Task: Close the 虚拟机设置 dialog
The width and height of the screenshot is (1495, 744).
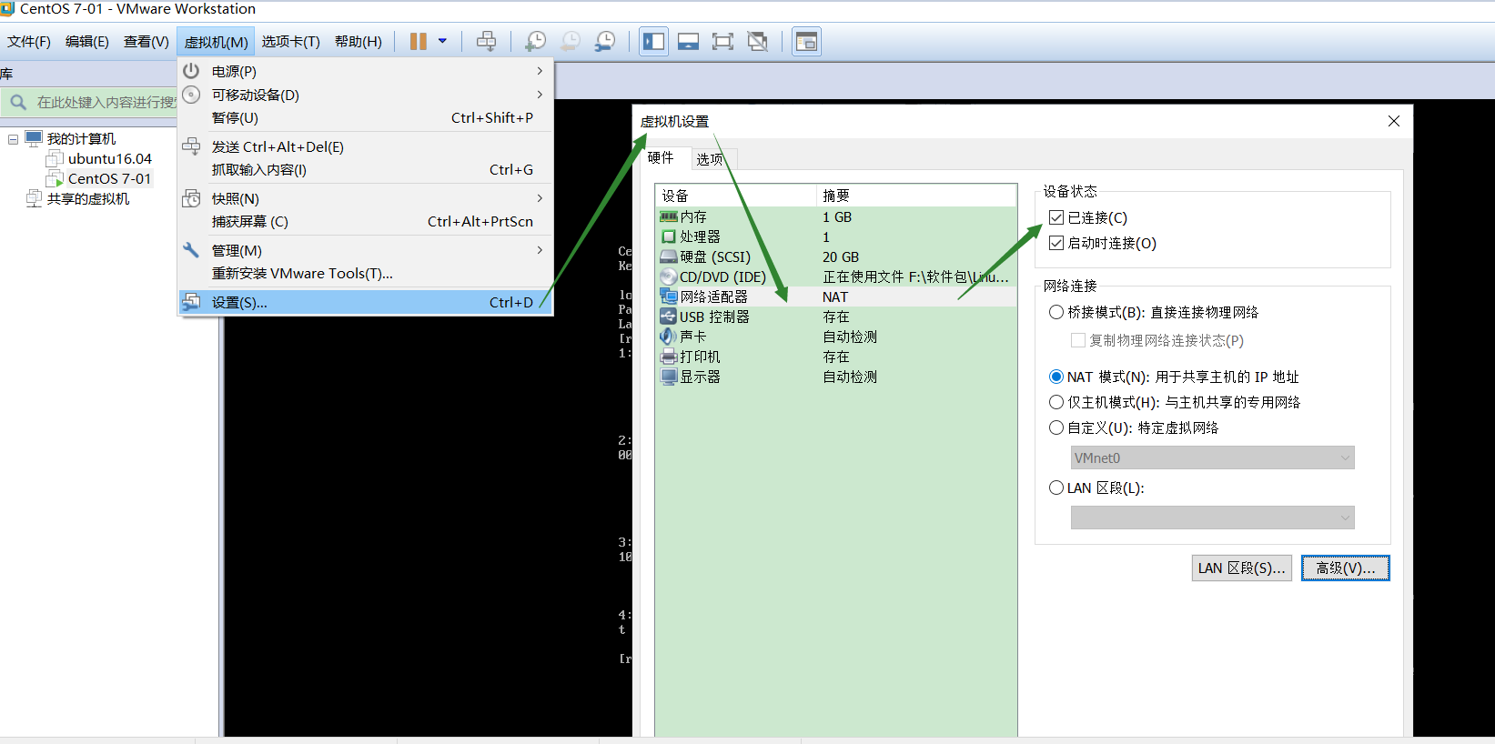Action: pos(1394,121)
